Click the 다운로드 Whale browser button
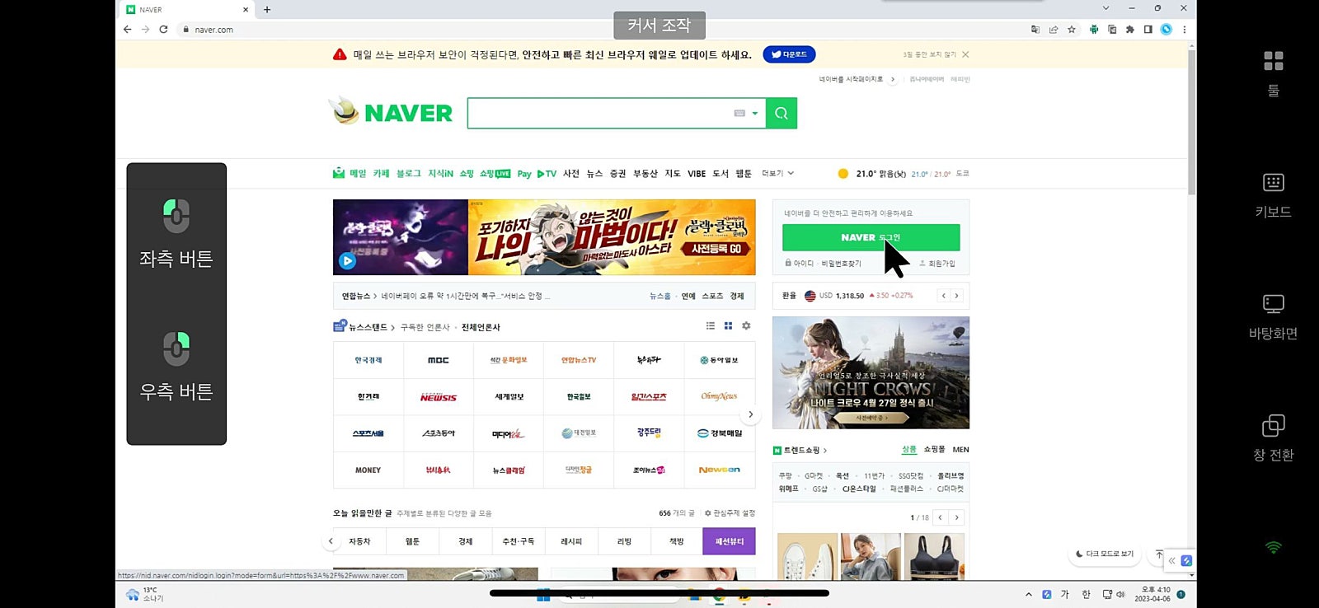 click(x=790, y=54)
